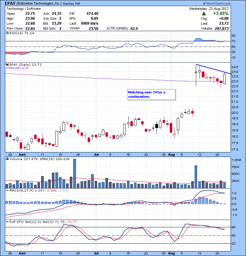Select the High value 23.96
This screenshot has height=256, width=246.
(30, 19)
